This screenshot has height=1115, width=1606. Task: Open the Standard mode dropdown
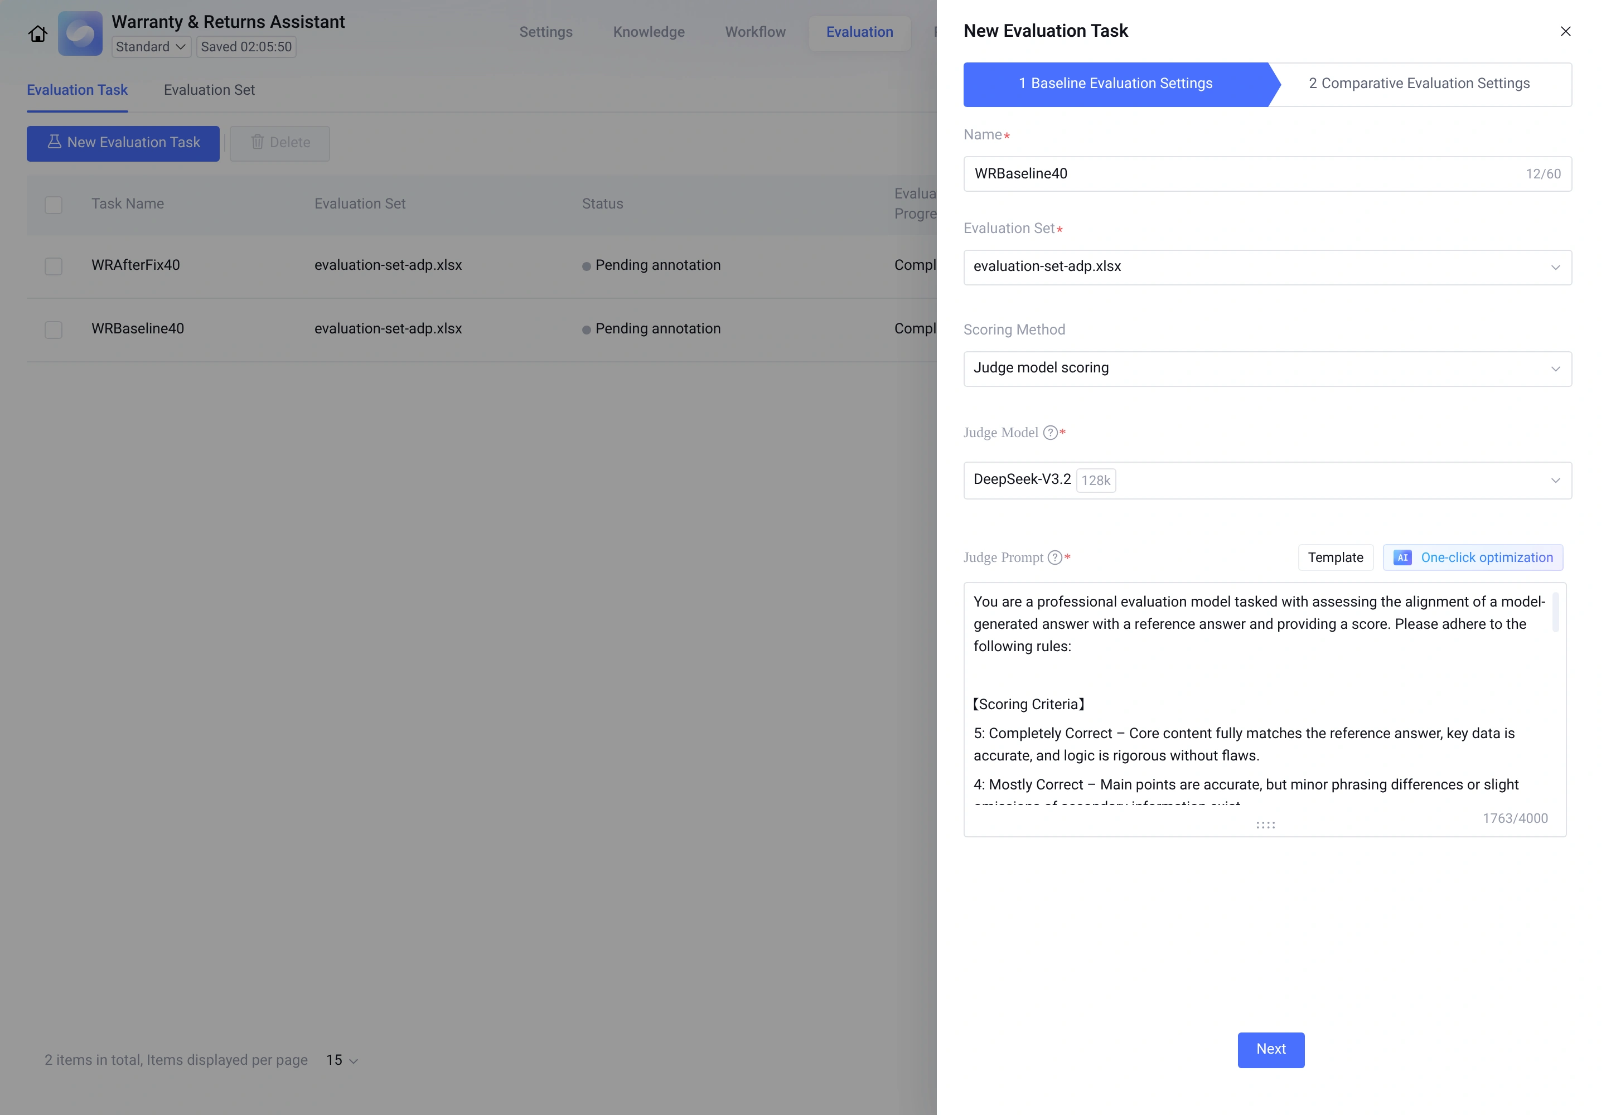(151, 47)
